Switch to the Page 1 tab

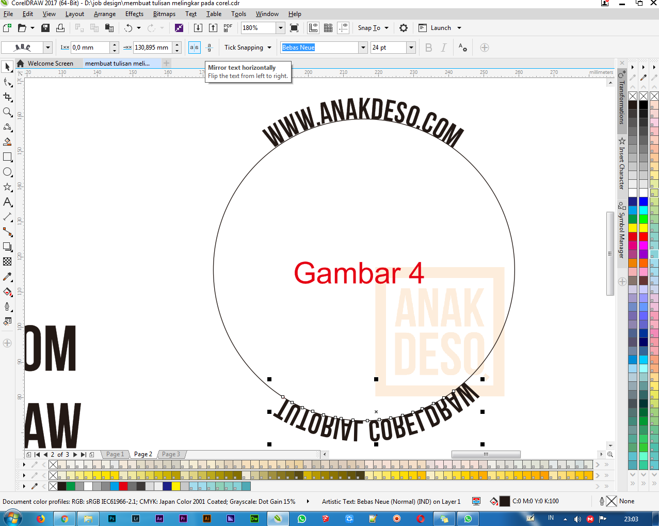tap(115, 454)
